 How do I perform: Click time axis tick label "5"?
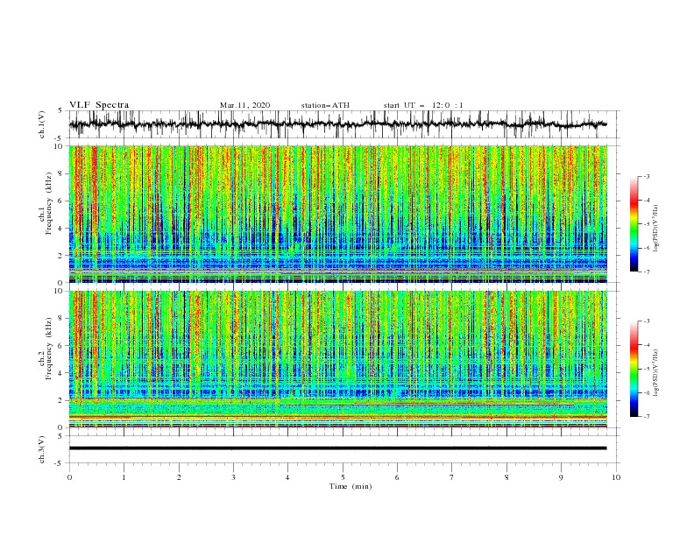pos(343,477)
